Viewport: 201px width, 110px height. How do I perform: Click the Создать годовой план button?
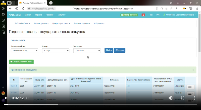(21, 62)
